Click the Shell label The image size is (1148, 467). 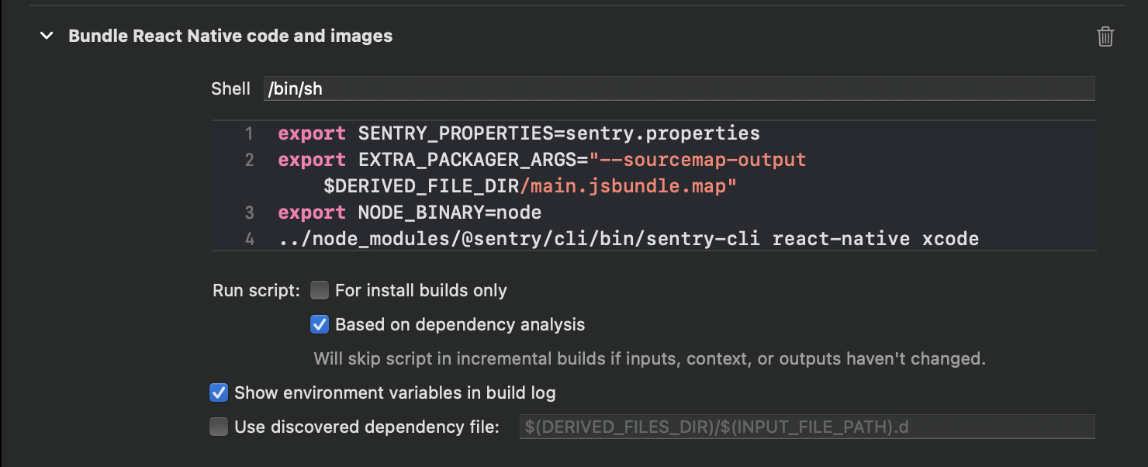(x=230, y=88)
